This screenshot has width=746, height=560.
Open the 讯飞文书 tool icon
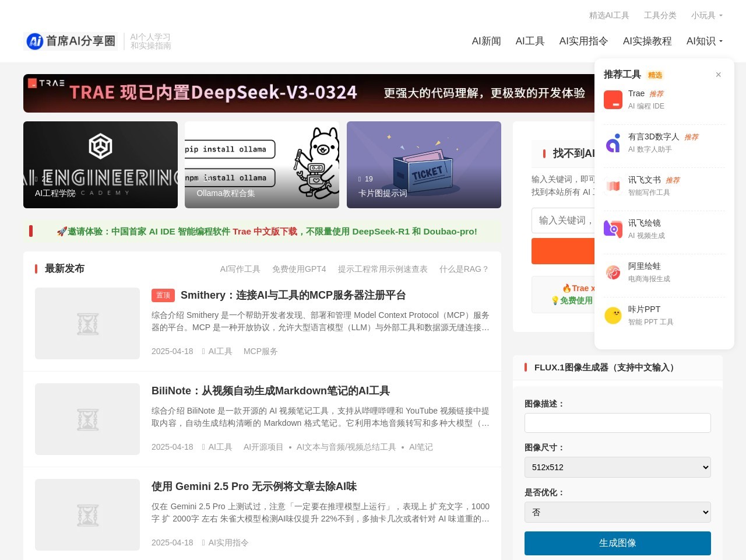pyautogui.click(x=613, y=186)
